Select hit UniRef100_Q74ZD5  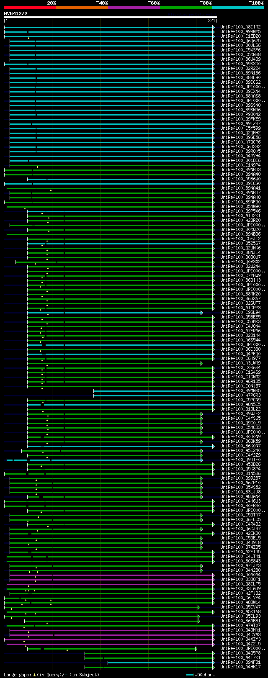click(x=240, y=547)
